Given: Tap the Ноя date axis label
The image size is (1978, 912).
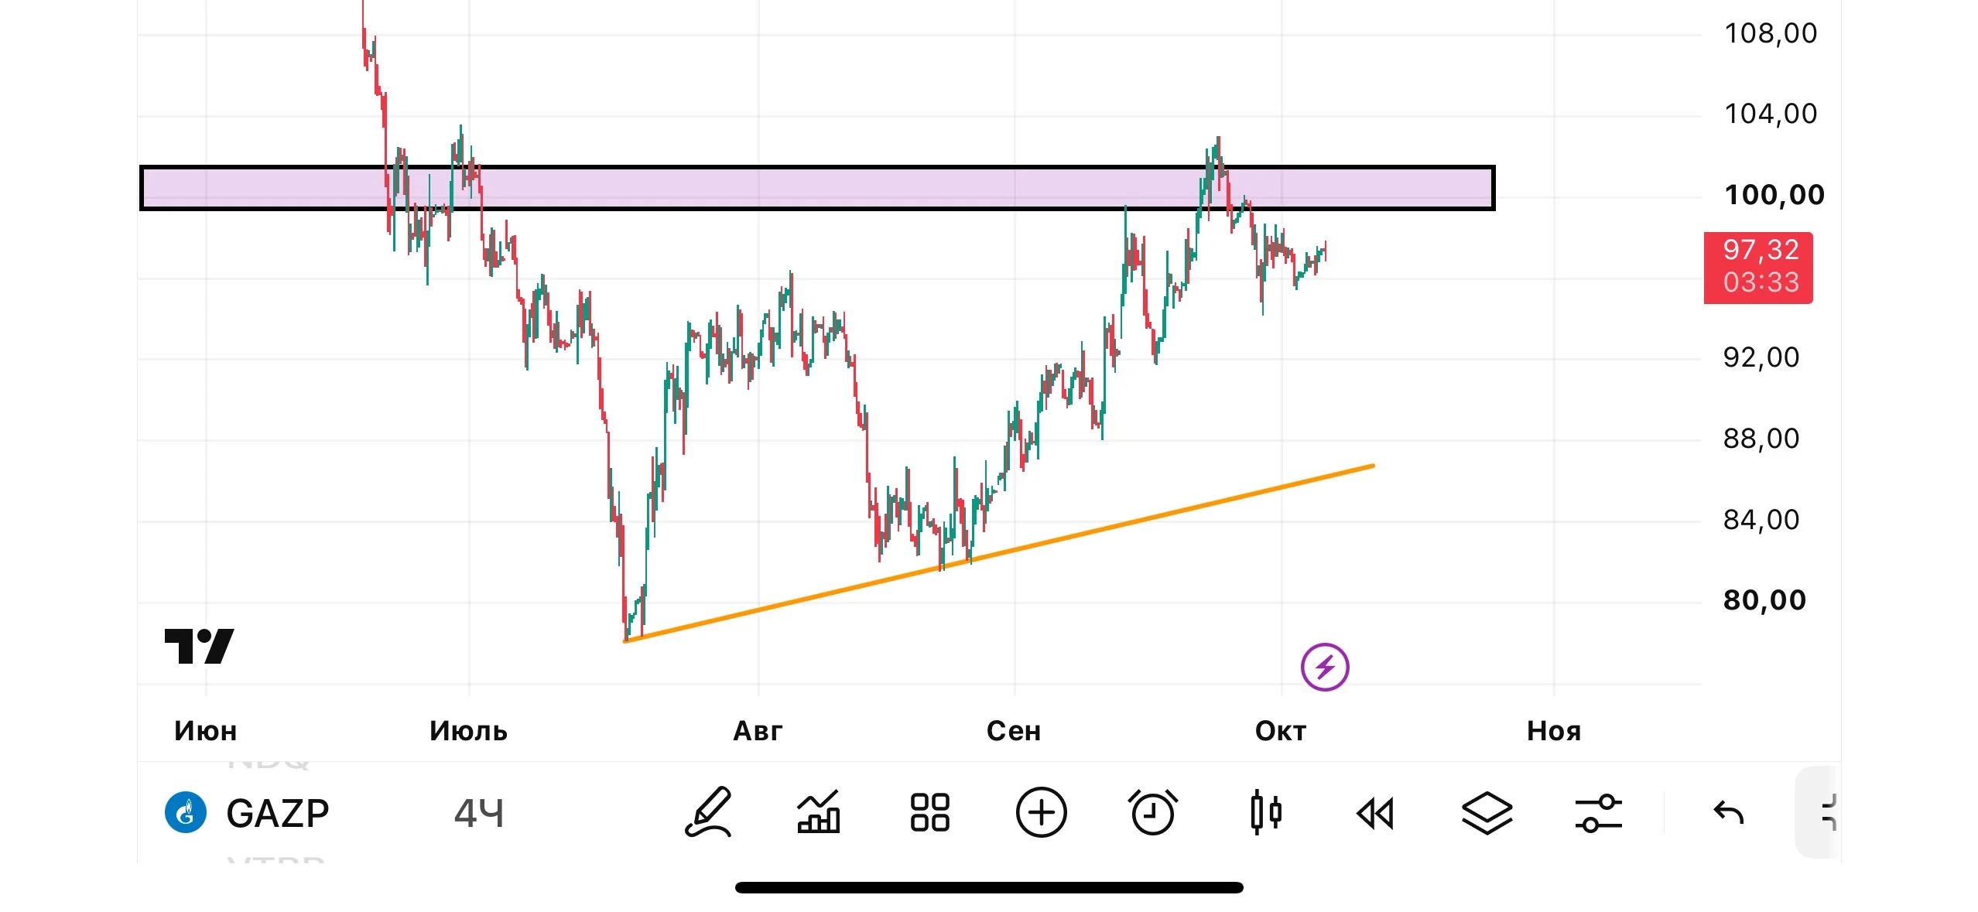Looking at the screenshot, I should pos(1554,731).
